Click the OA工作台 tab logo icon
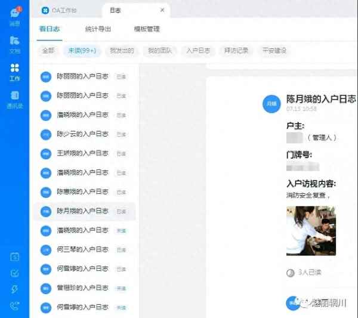Screen dimensions: 358x318 pos(45,10)
